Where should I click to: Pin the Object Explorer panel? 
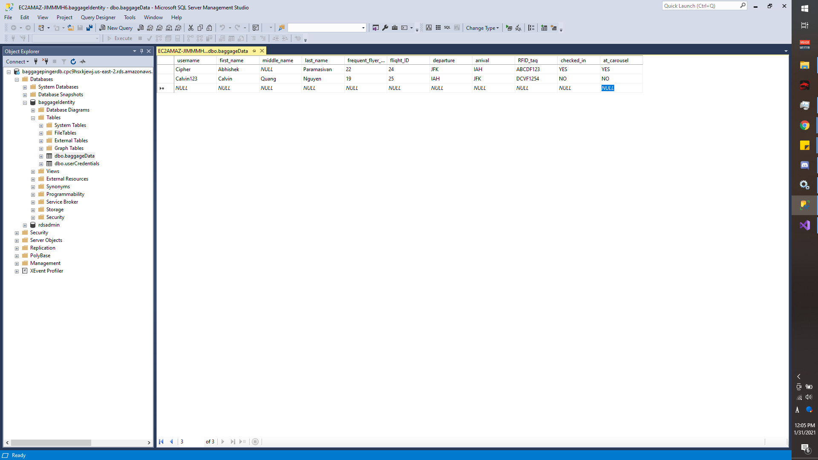point(141,51)
